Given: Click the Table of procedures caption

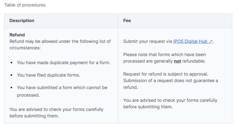Looking at the screenshot, I should (25, 5).
